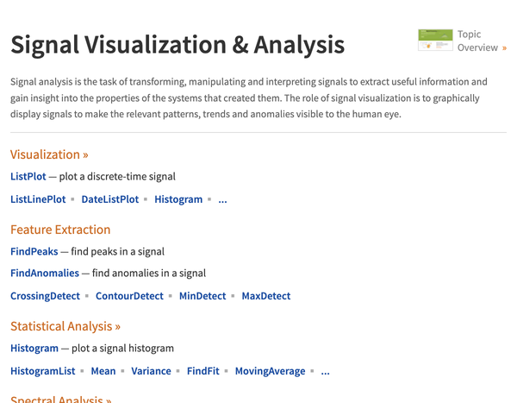Go to ListLinePlot reference page
The image size is (517, 403).
pyautogui.click(x=38, y=199)
